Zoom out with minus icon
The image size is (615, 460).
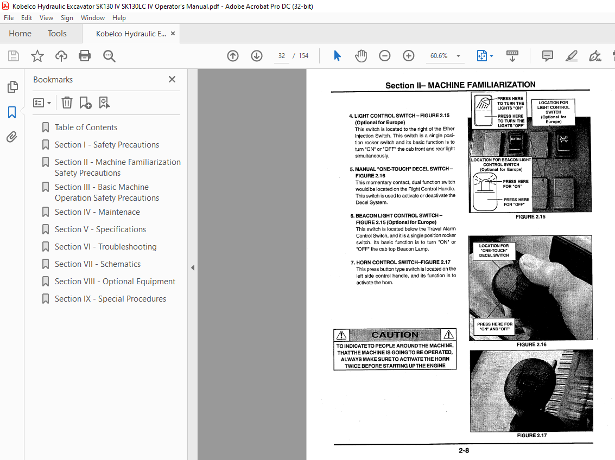(x=385, y=56)
